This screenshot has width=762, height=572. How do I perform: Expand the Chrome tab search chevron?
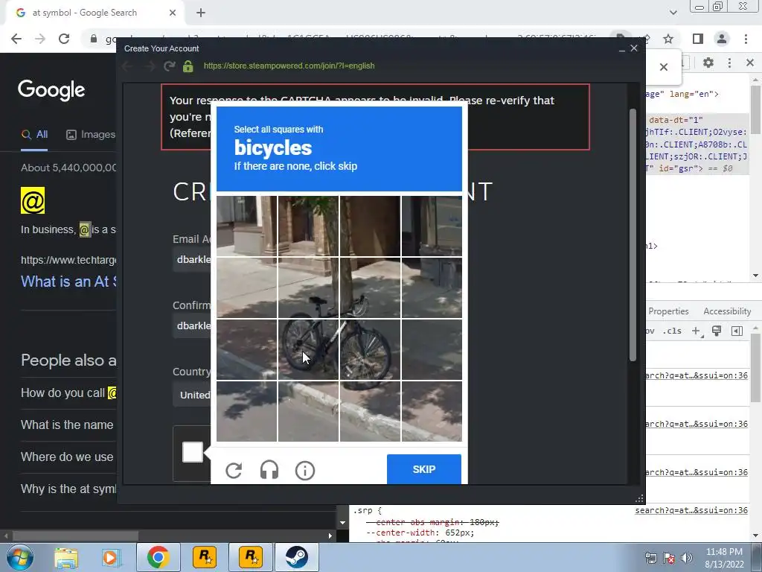[x=673, y=13]
